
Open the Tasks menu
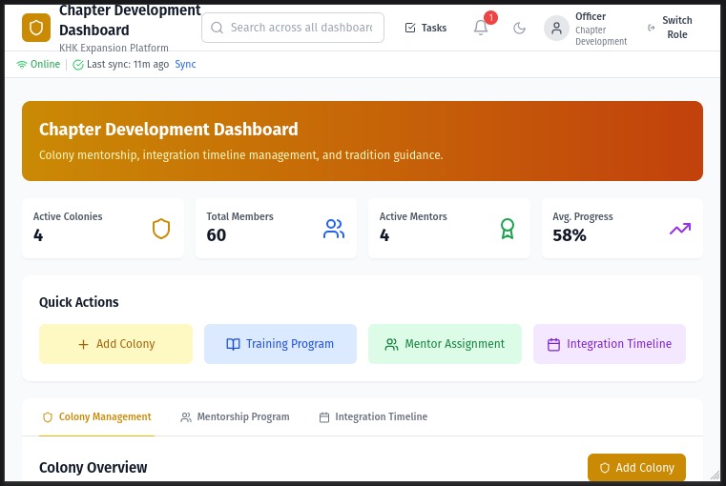(x=425, y=28)
